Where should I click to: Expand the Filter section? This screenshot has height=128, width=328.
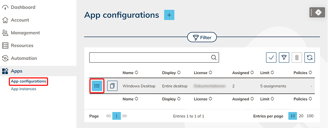[202, 37]
